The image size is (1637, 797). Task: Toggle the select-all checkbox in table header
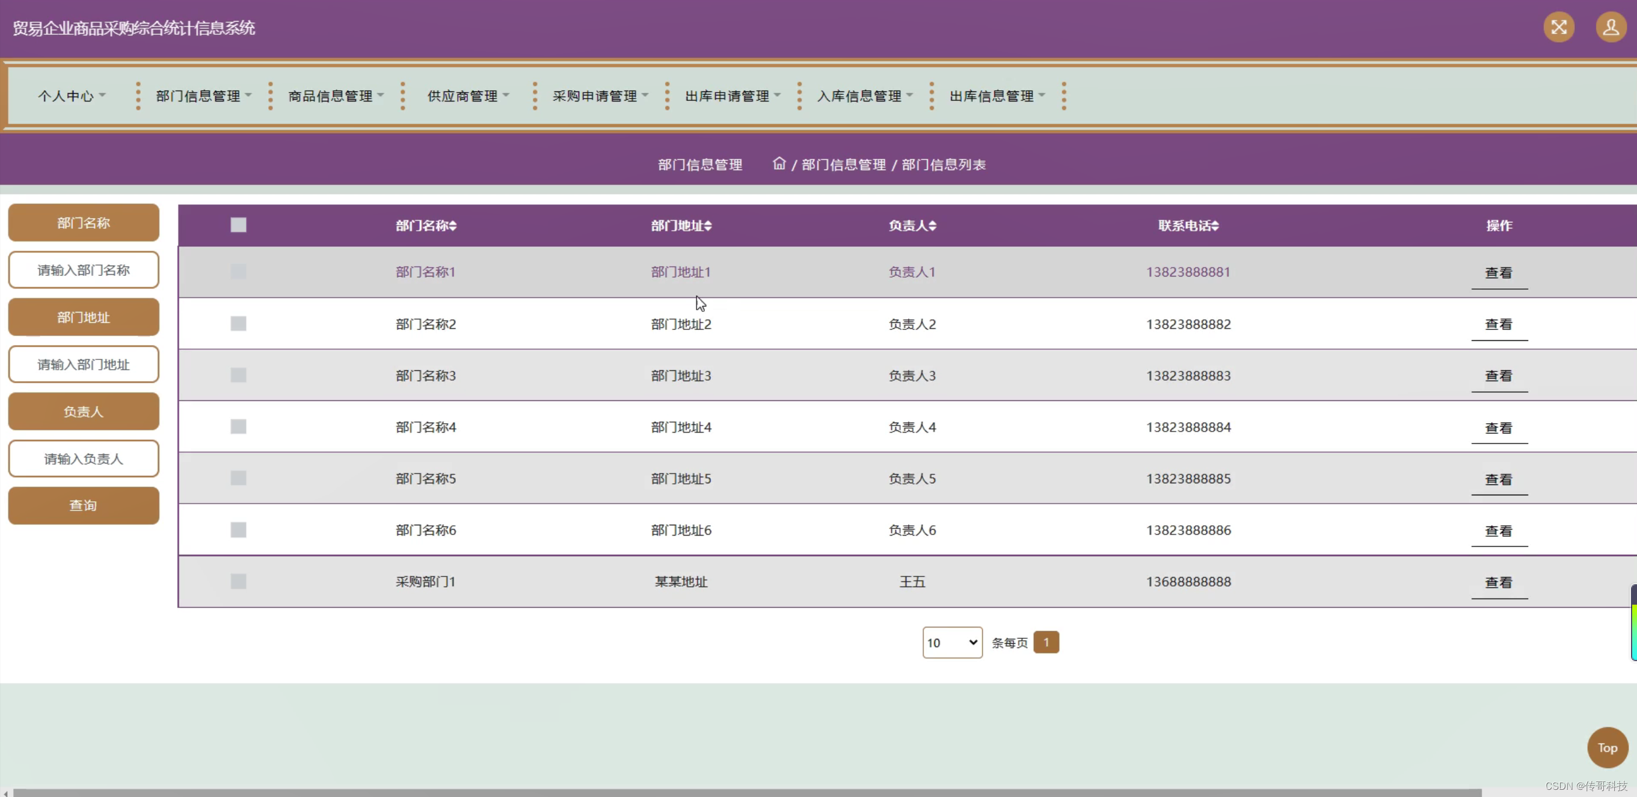click(x=238, y=224)
